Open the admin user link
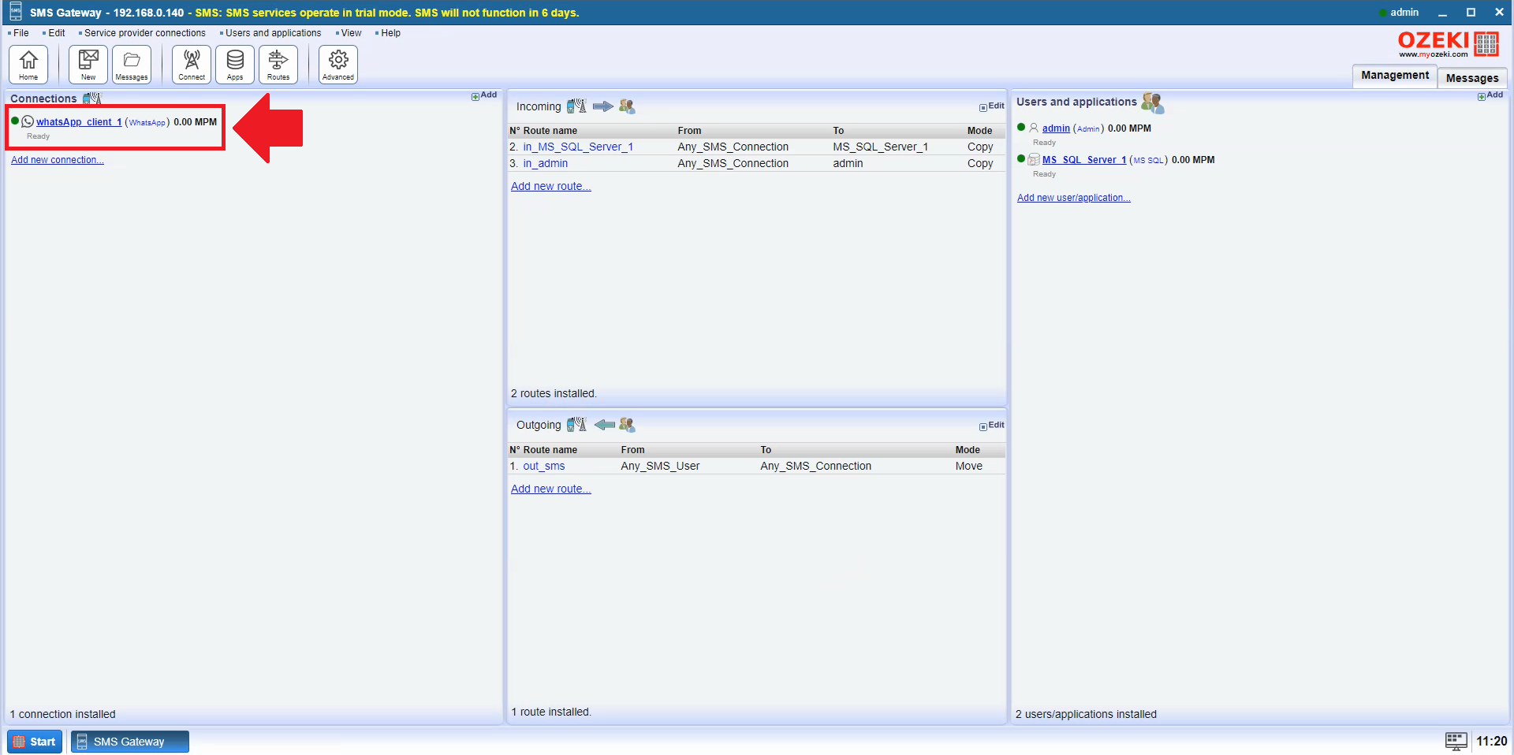This screenshot has width=1514, height=755. point(1056,128)
